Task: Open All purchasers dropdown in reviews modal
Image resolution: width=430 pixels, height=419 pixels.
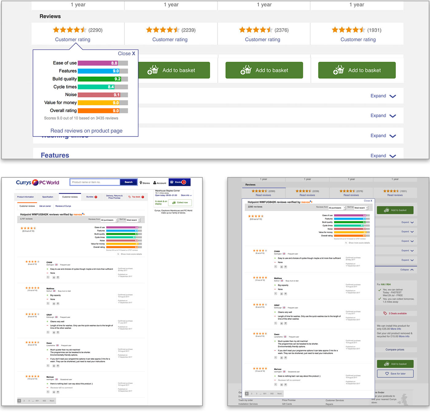Action: (337, 208)
